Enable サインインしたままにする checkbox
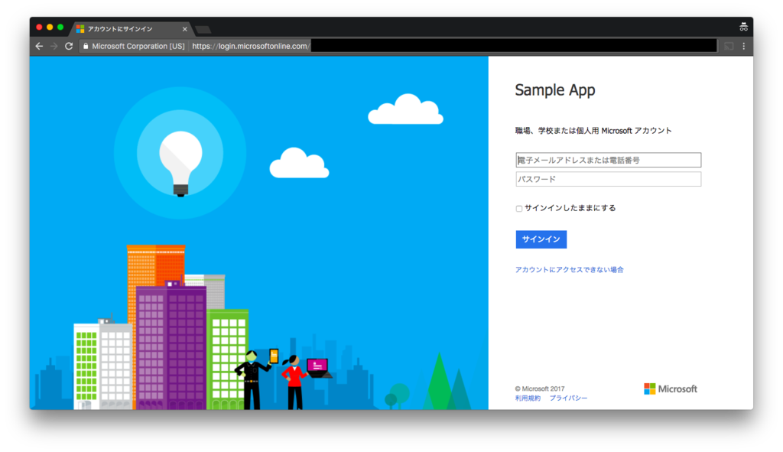783x452 pixels. coord(519,208)
